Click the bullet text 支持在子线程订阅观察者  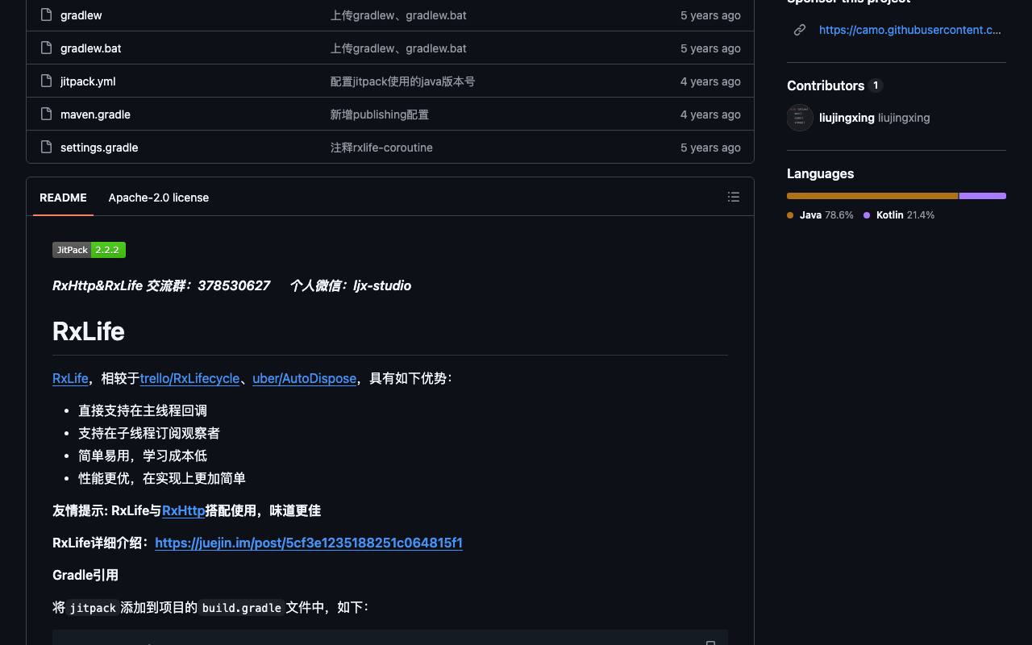click(149, 433)
